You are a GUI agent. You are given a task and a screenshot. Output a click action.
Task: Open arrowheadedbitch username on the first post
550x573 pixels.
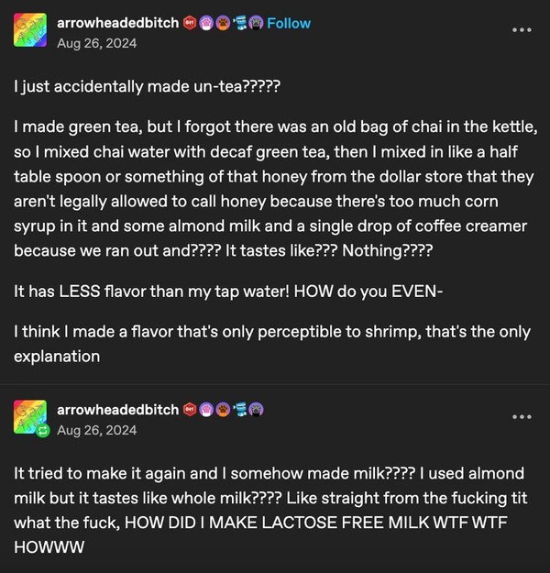(117, 23)
